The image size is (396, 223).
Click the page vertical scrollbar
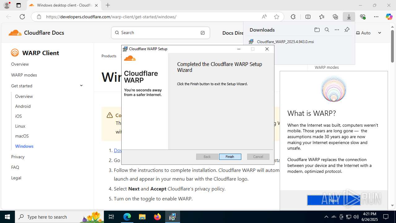click(392, 46)
